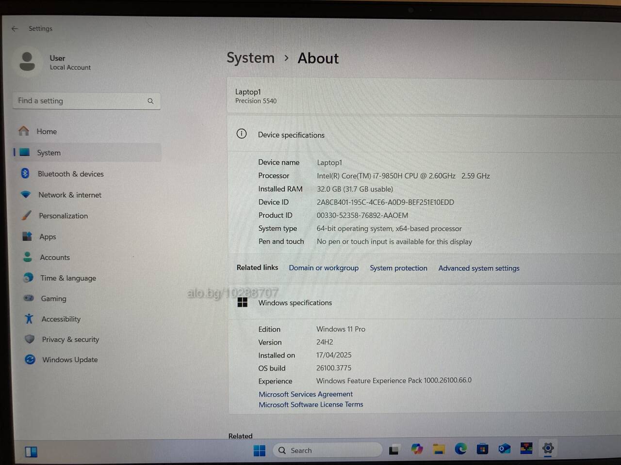Click the Settings gear on the taskbar
This screenshot has height=465, width=621.
pos(548,448)
